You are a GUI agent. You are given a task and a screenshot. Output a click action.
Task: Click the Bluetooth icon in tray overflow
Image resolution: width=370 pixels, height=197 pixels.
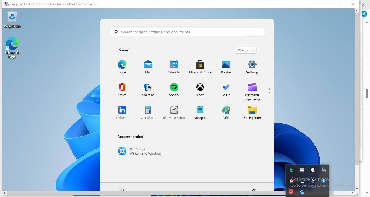tap(323, 181)
